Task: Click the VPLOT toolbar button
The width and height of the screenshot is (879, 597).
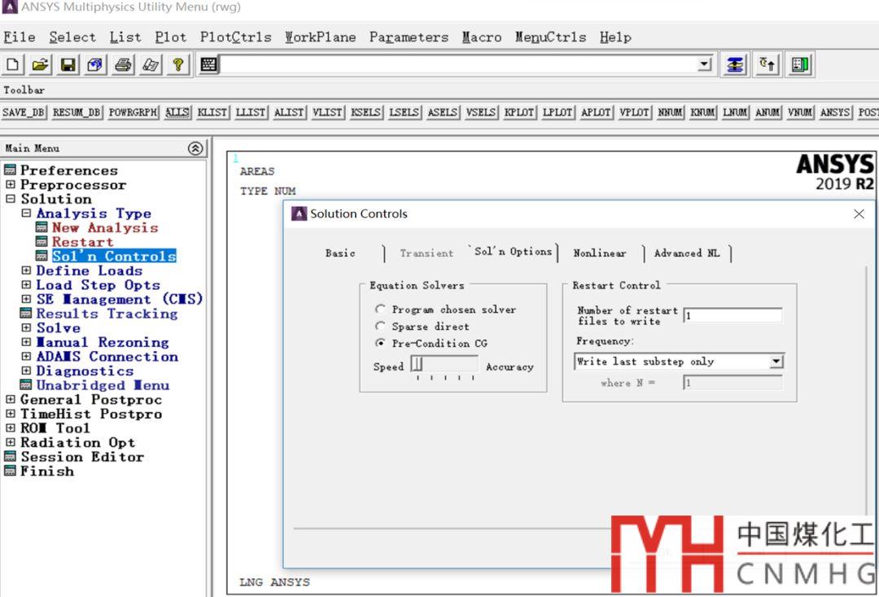Action: point(634,112)
